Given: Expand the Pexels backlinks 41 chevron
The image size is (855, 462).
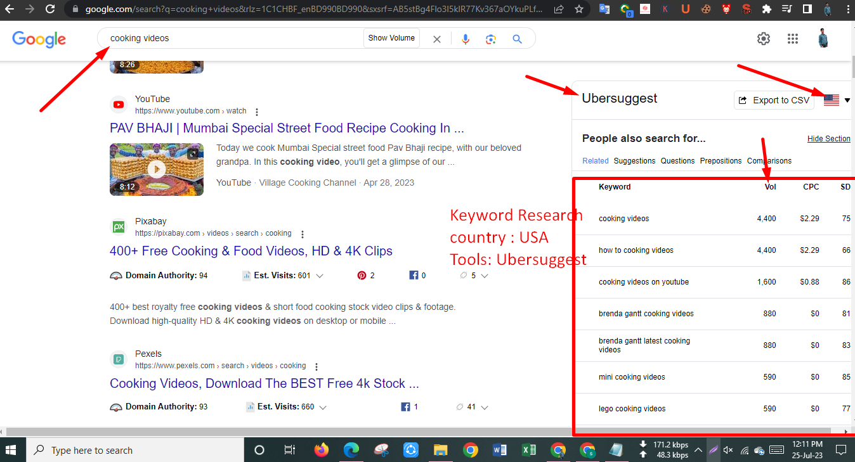Looking at the screenshot, I should point(484,407).
